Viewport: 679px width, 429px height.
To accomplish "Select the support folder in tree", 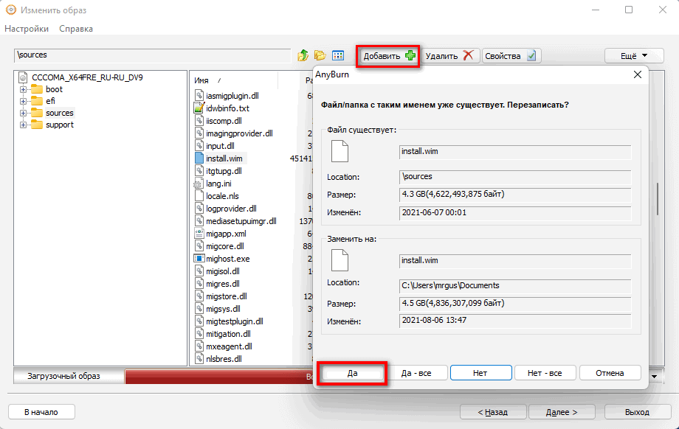I will [x=60, y=125].
